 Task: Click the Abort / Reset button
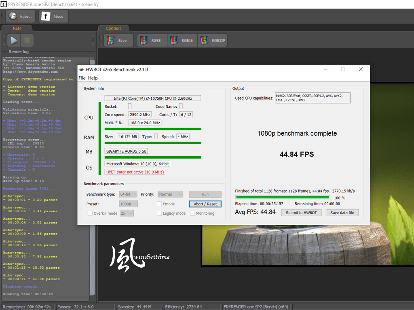pyautogui.click(x=205, y=204)
